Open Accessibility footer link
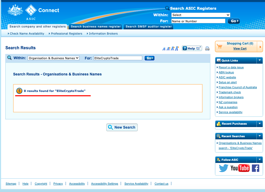The height and width of the screenshot is (192, 265). (x=77, y=184)
